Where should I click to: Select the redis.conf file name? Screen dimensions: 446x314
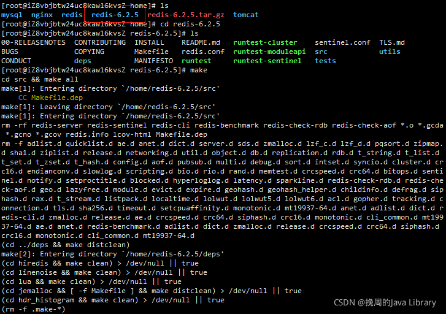[203, 52]
